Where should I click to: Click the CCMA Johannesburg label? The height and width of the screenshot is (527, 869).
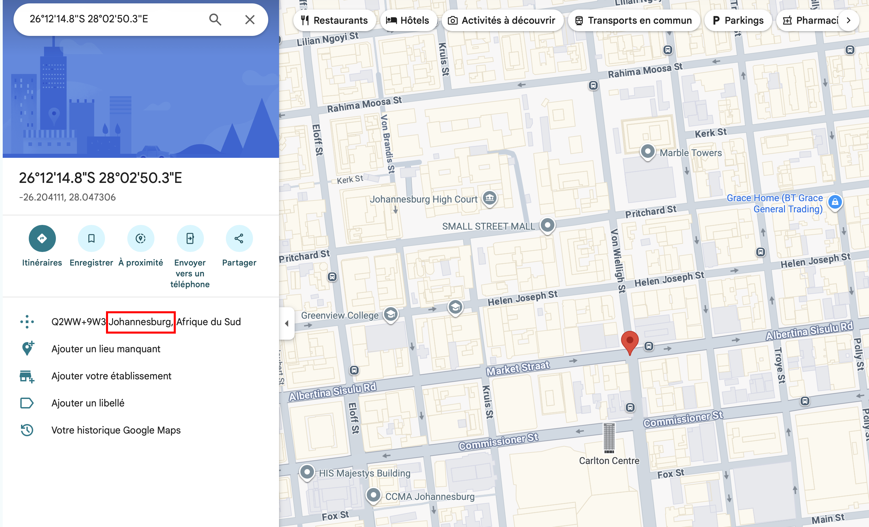pyautogui.click(x=430, y=497)
